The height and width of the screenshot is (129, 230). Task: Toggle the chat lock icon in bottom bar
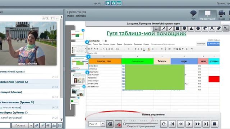click(54, 125)
